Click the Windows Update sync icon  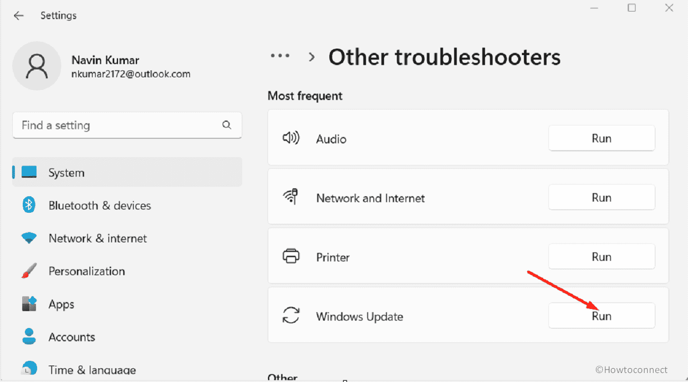pos(291,316)
